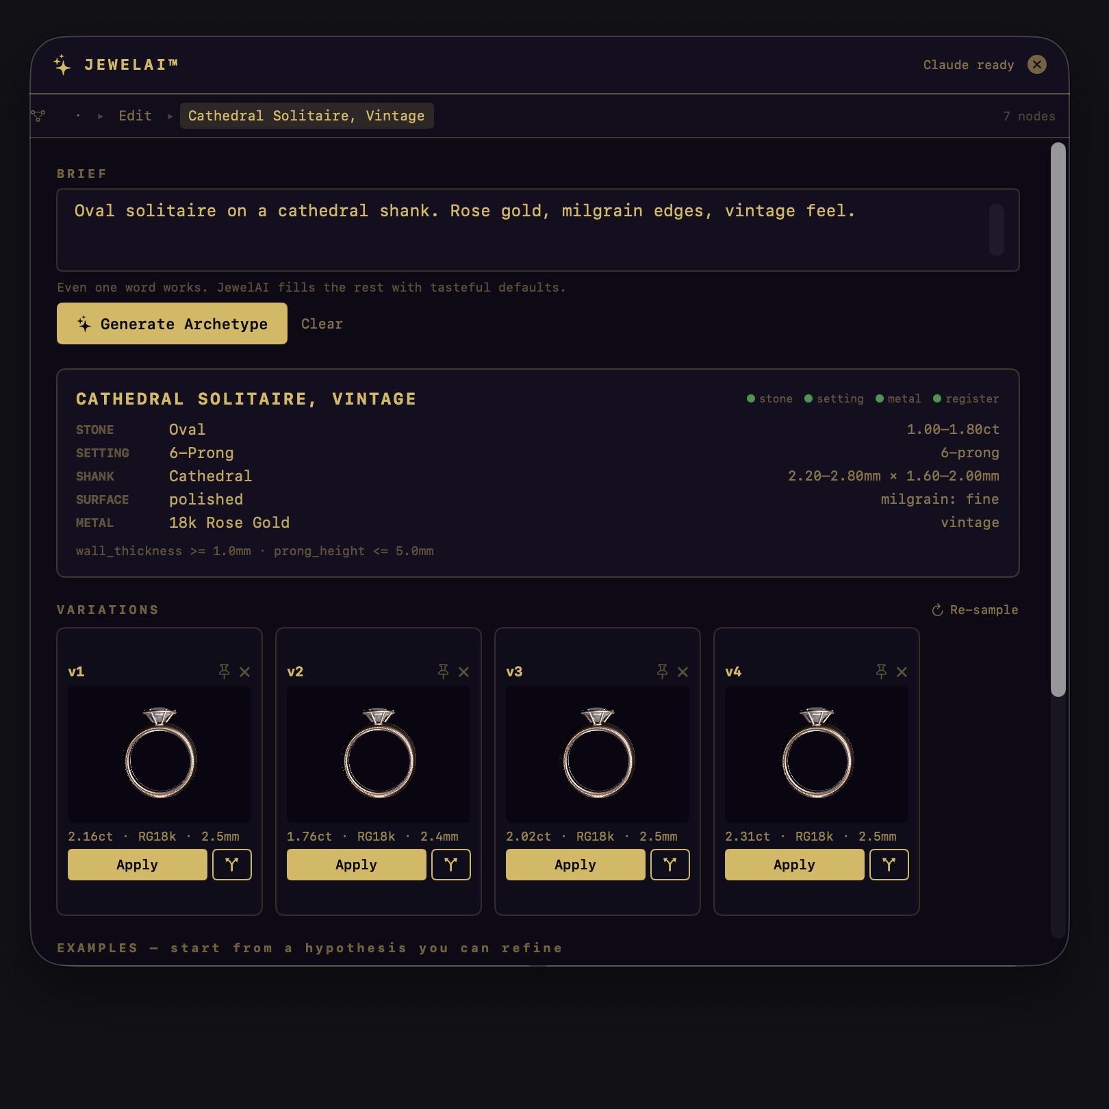Select the Edit breadcrumb item
Viewport: 1109px width, 1109px height.
coord(135,116)
